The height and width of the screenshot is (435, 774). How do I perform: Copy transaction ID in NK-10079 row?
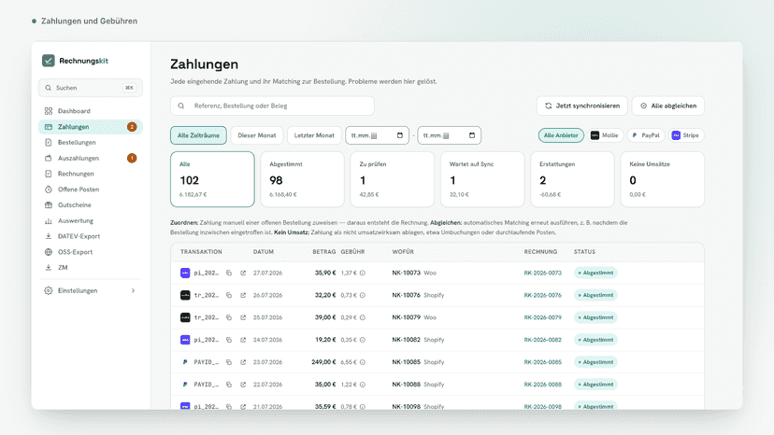coord(229,317)
